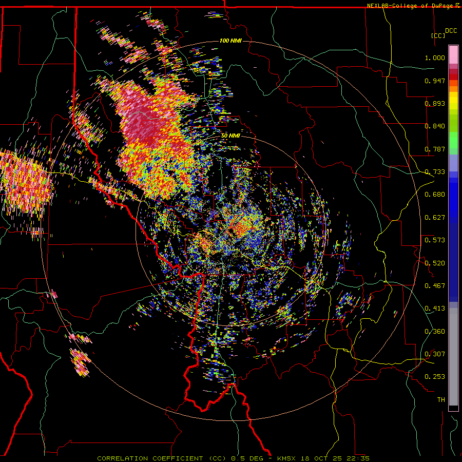
Task: Click the 0.787 value on the color scale
Action: 435,149
